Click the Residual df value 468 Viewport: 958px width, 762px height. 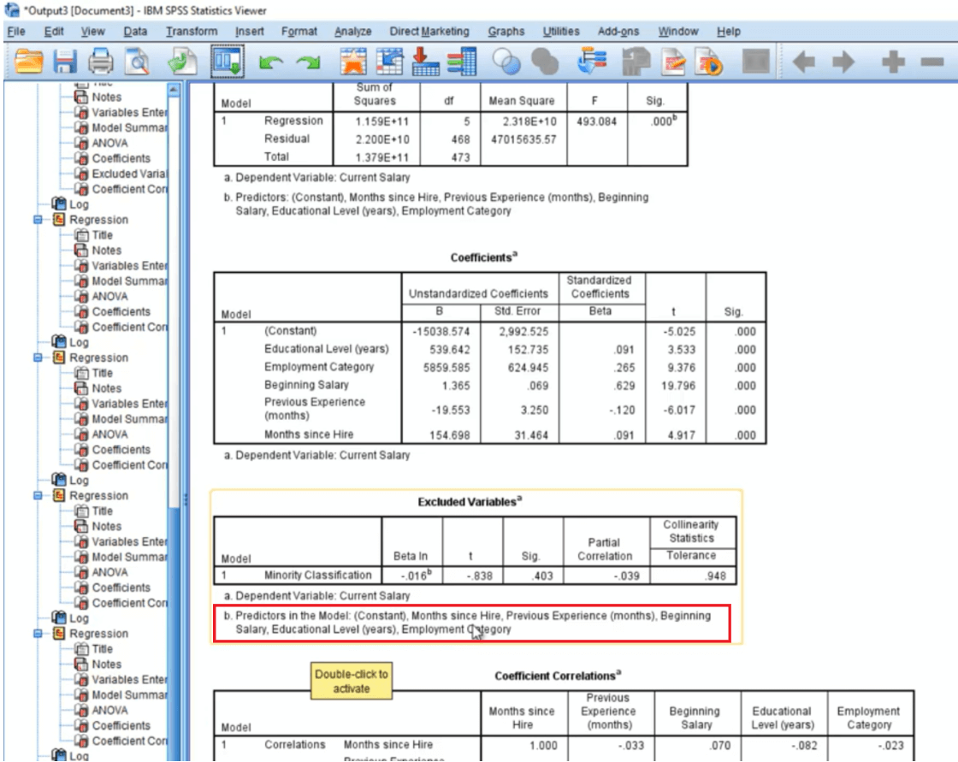461,139
